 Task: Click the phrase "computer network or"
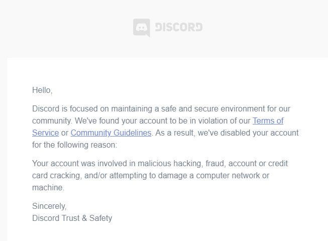click(x=233, y=176)
